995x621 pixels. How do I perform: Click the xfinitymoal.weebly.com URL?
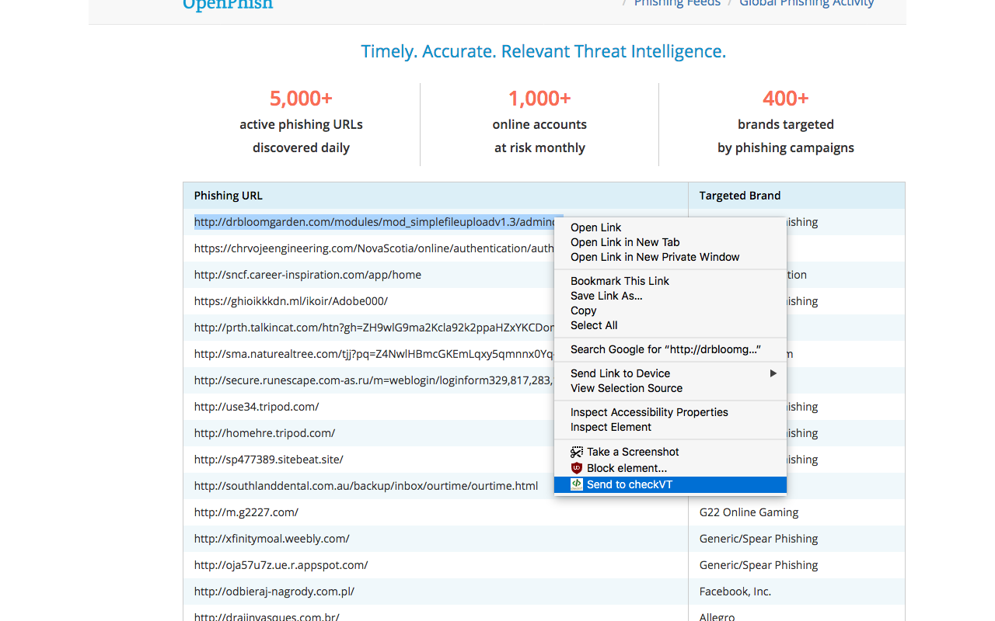271,539
